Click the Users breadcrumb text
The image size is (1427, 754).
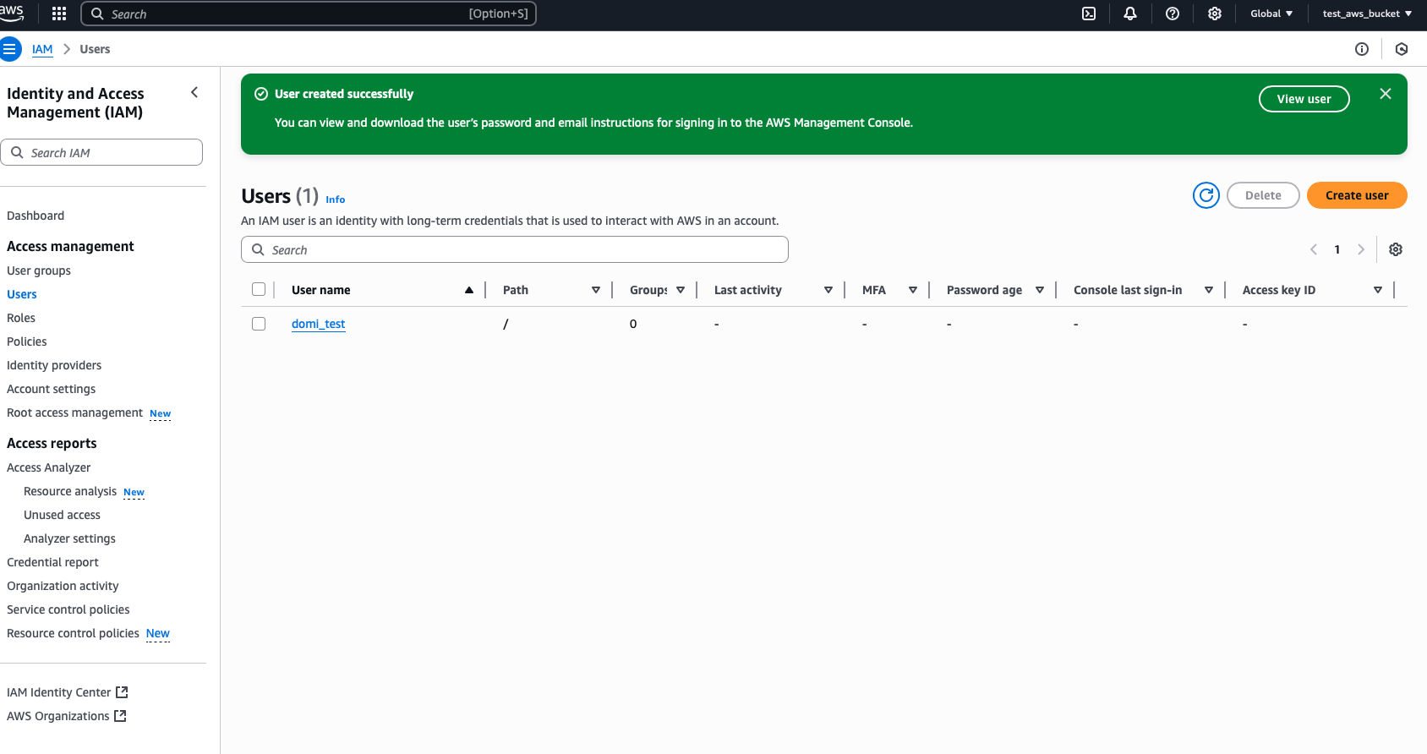tap(95, 49)
